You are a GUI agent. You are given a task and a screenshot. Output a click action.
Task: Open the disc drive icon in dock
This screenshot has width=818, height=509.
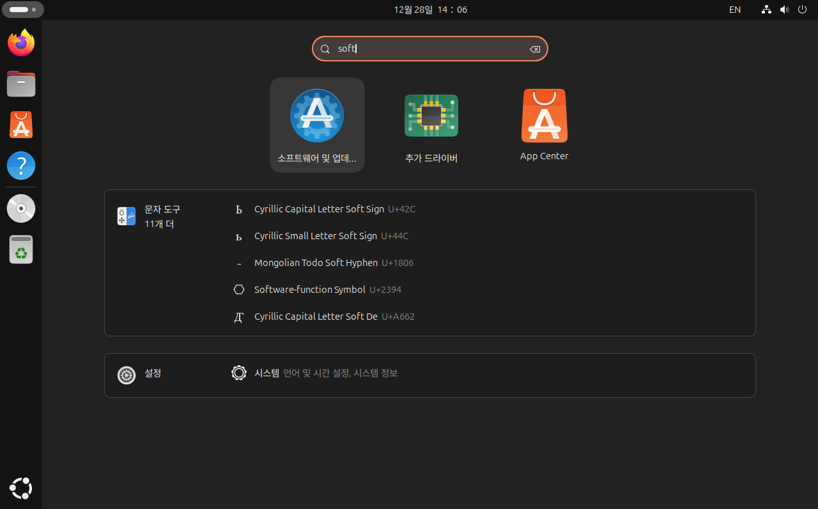tap(21, 208)
